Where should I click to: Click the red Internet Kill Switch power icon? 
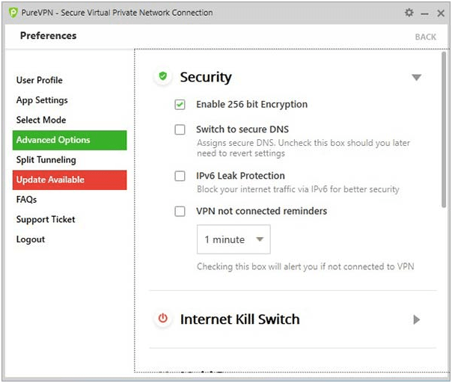[163, 319]
